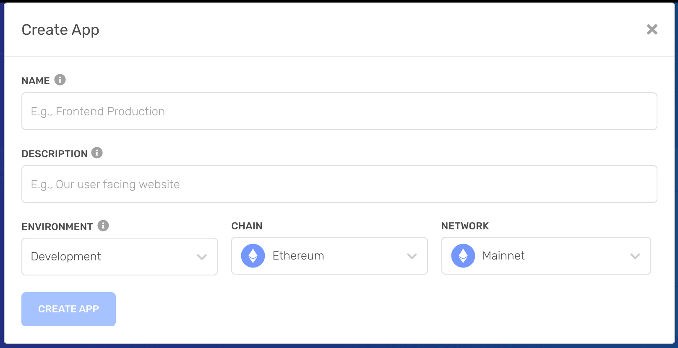Click the NETWORK field label
Screen dimensions: 678x348
(465, 226)
